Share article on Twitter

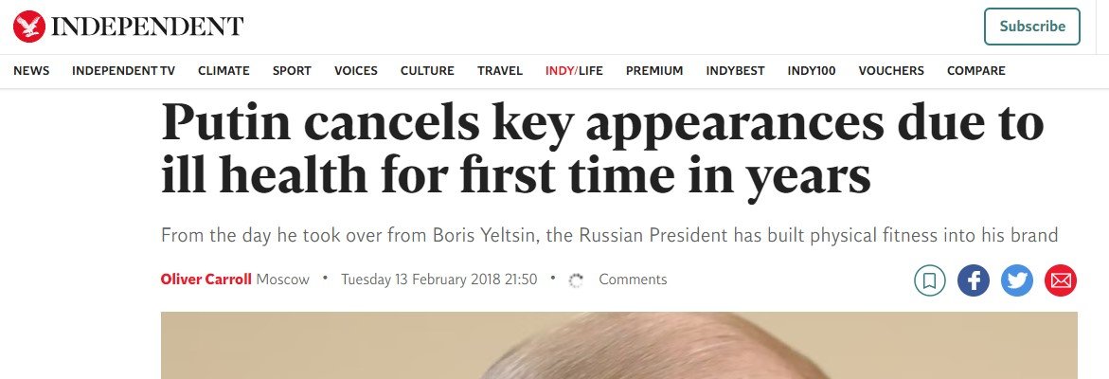click(1017, 280)
